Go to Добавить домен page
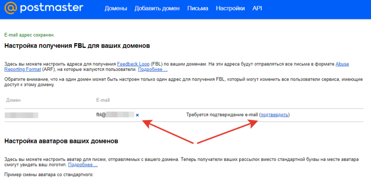Image resolution: width=371 pixels, height=189 pixels. pyautogui.click(x=157, y=8)
